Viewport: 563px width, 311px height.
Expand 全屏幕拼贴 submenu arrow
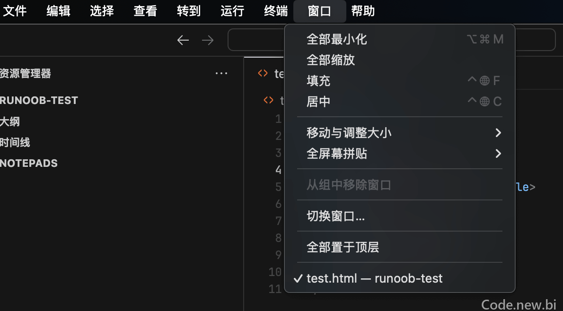[x=498, y=154]
